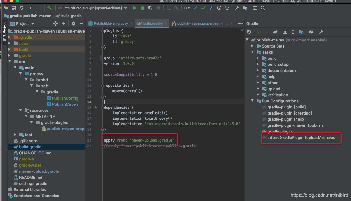
Task: Collapse the resources folder
Action: pyautogui.click(x=21, y=110)
